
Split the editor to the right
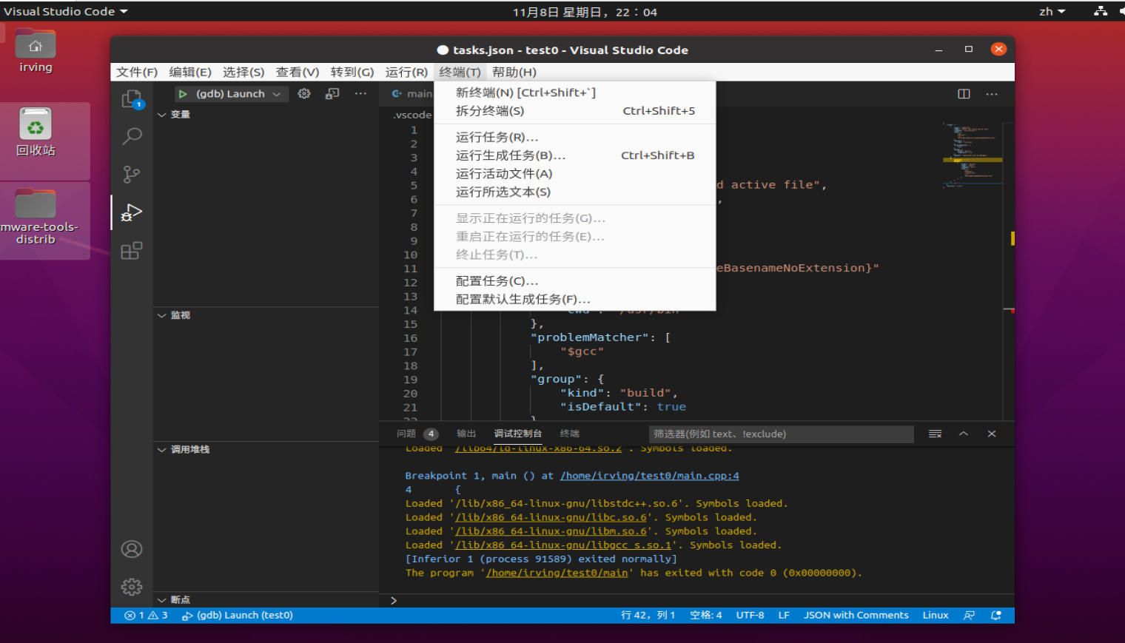coord(964,94)
